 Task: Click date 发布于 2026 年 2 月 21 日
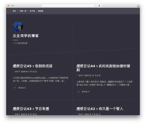26,72
